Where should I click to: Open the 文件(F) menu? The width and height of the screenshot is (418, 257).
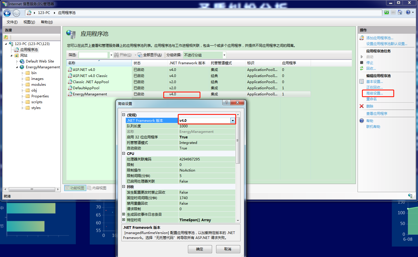point(12,22)
